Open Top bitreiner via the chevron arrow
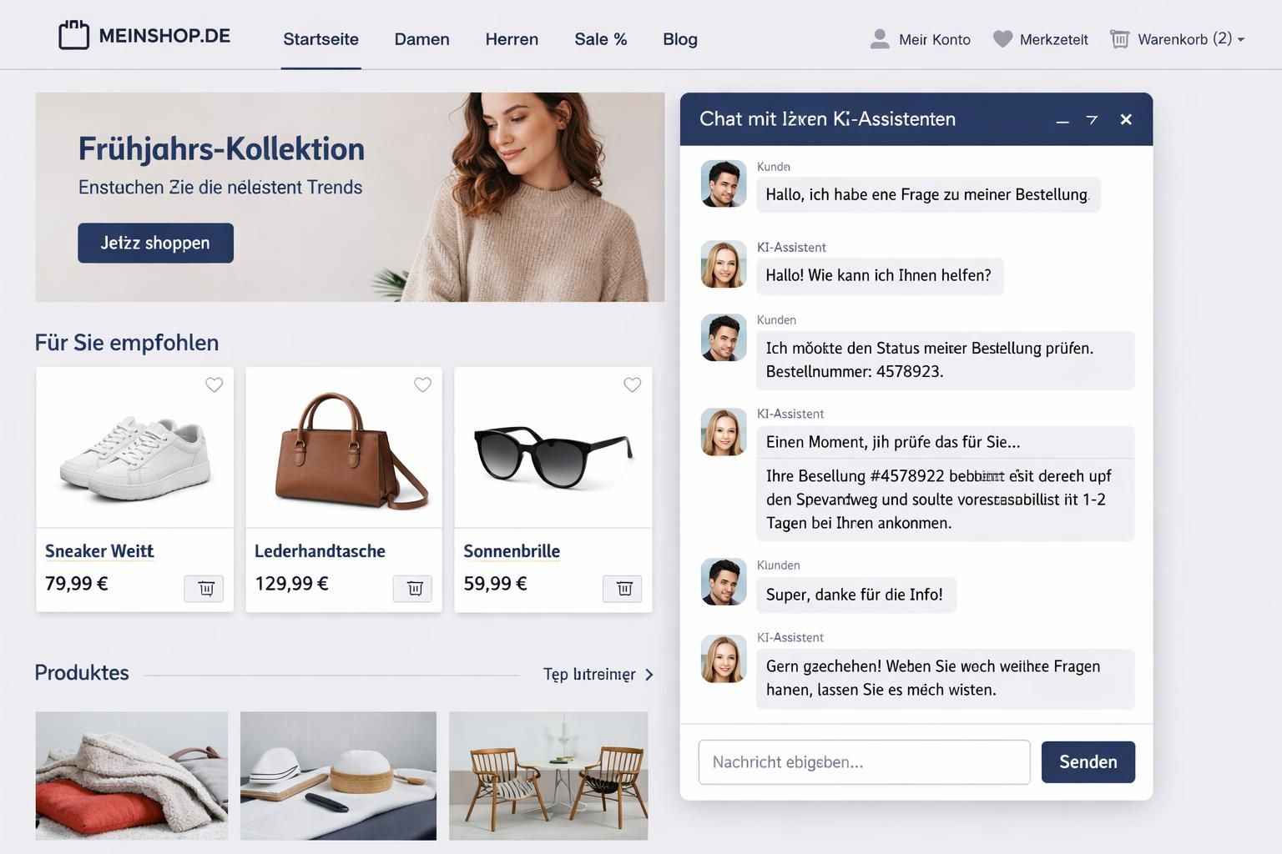This screenshot has height=854, width=1282. pyautogui.click(x=649, y=675)
